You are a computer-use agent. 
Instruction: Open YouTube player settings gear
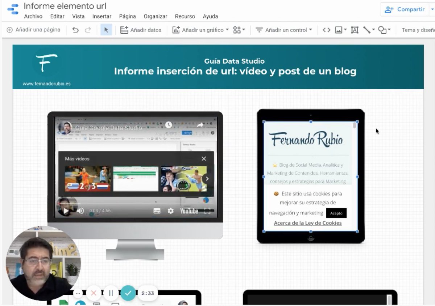[x=171, y=211]
